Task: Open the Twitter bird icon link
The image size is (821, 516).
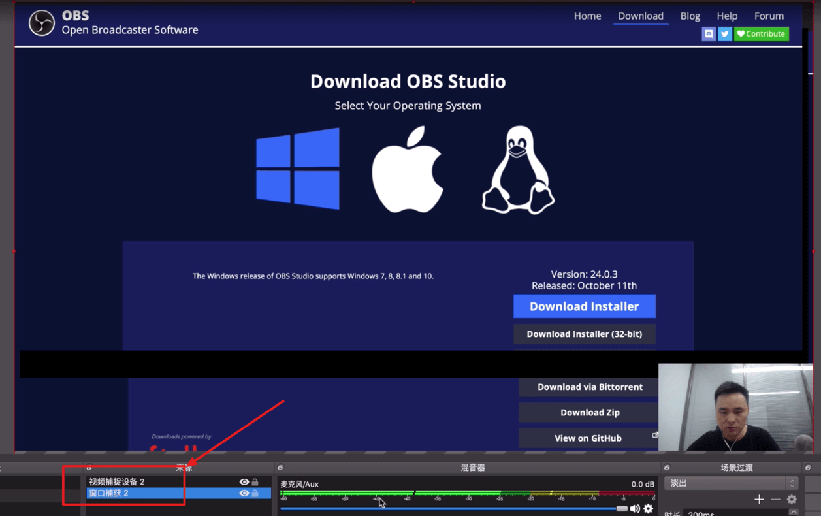Action: pos(725,34)
